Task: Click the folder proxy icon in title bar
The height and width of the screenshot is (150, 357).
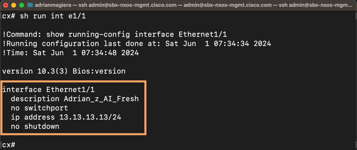Action: 30,5
